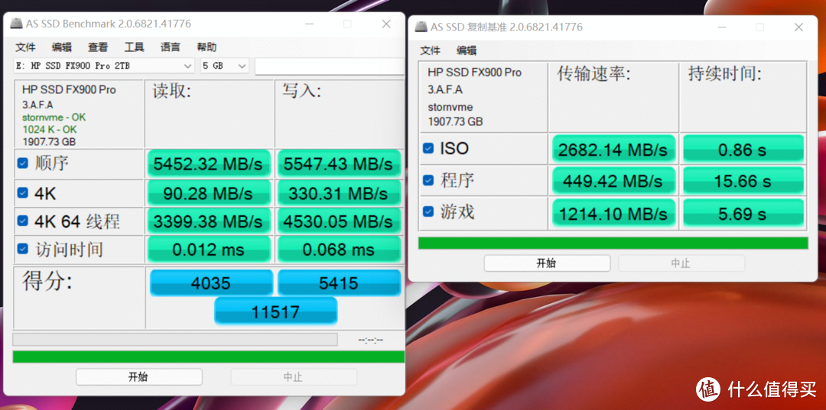Close the AS SSD 复制基准 window
Screen dimensions: 826x410
pos(798,27)
